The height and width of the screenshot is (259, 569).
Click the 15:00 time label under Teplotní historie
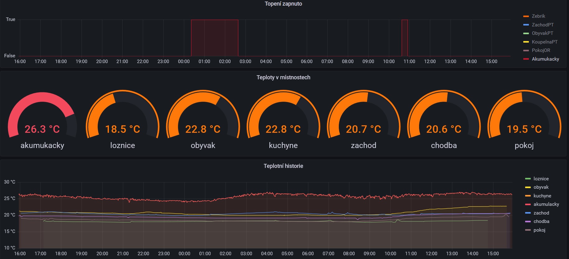[x=493, y=254]
